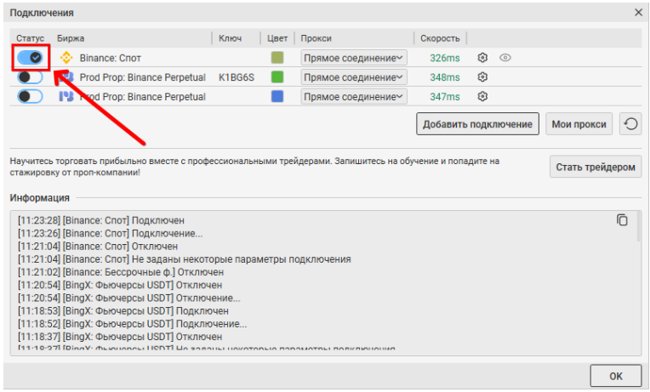
Task: Click the Скорость column header
Action: pos(440,38)
